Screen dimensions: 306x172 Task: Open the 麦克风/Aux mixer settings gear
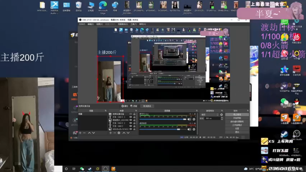point(194,119)
